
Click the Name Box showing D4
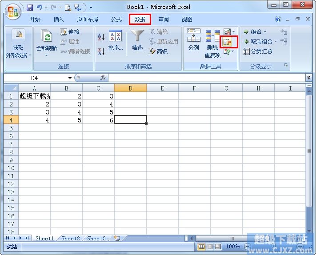click(x=34, y=78)
